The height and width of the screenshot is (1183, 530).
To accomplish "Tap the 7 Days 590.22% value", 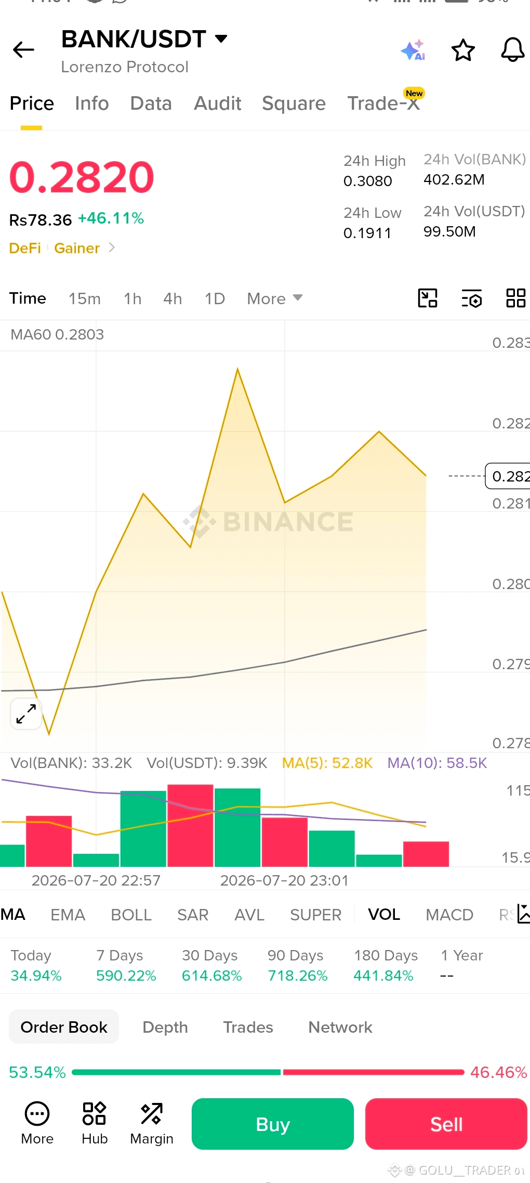I will [126, 976].
